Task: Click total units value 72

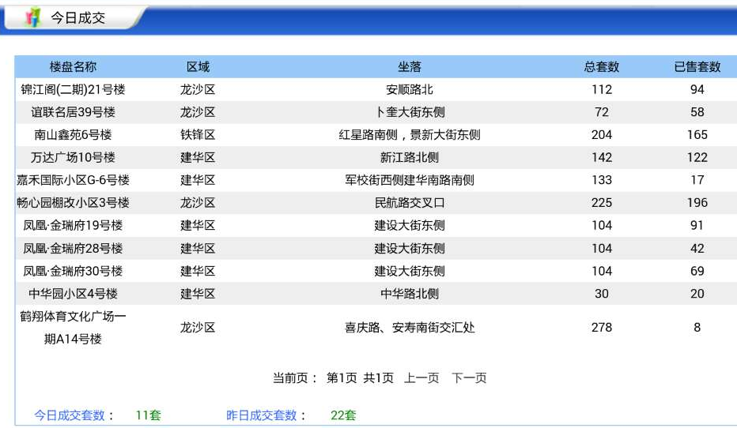Action: point(602,112)
